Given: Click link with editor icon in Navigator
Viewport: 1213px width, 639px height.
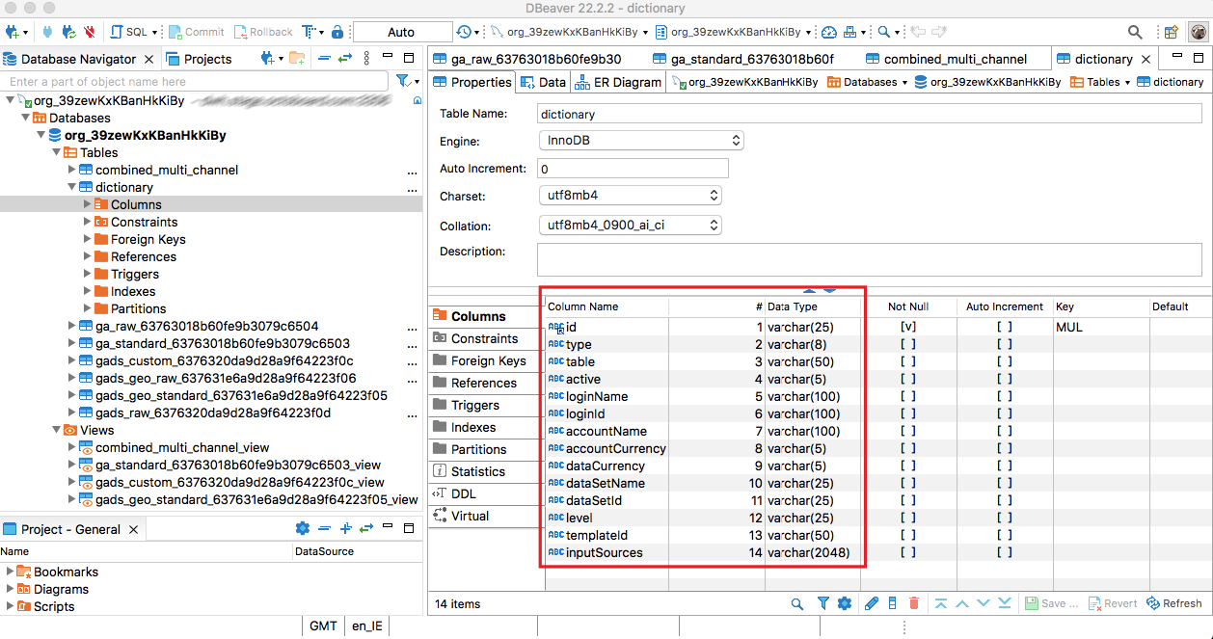Looking at the screenshot, I should (x=344, y=59).
